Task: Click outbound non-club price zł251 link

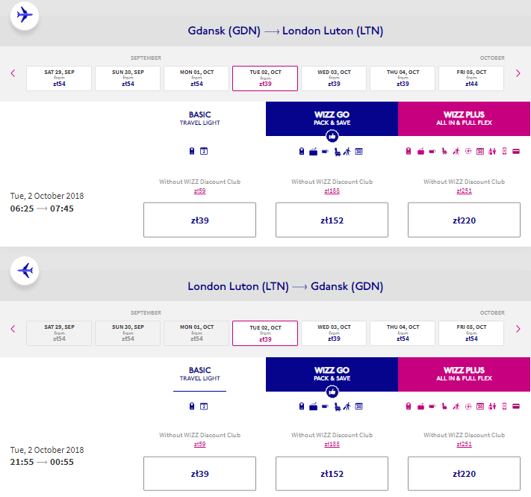Action: 464,191
